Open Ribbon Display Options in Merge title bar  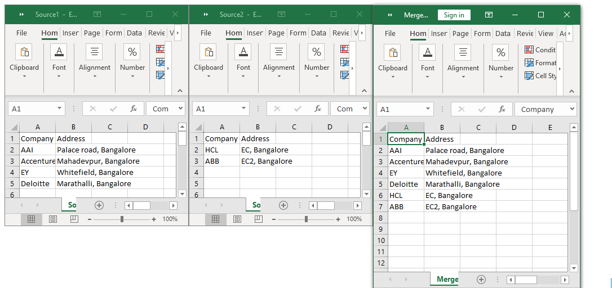coord(489,15)
